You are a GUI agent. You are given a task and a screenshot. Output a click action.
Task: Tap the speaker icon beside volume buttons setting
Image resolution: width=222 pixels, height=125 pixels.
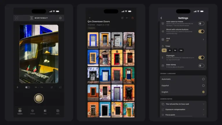pyautogui.click(x=163, y=31)
